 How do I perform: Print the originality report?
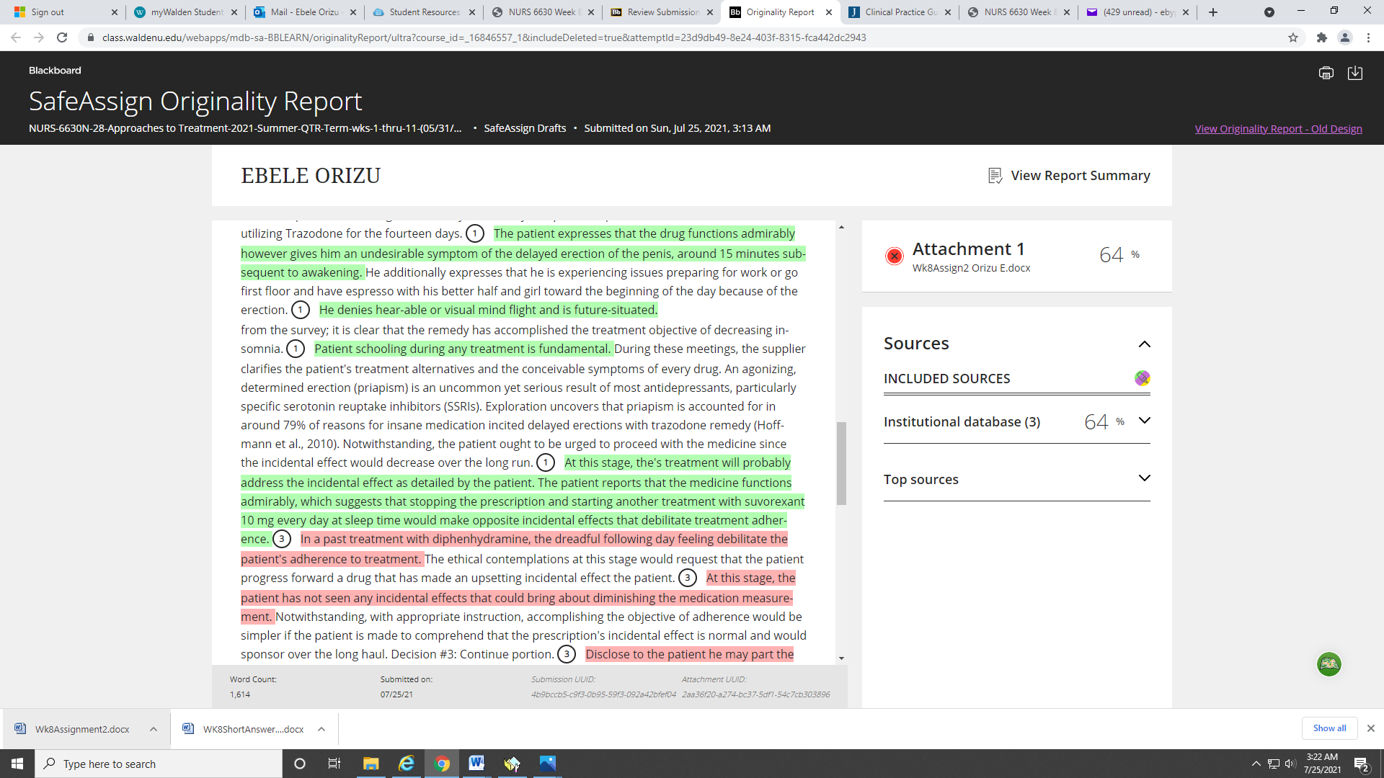pos(1326,73)
